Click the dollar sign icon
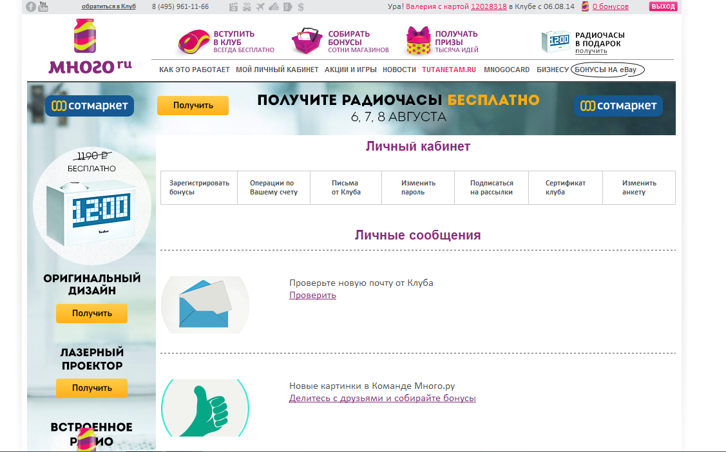726x452 pixels. [x=301, y=7]
